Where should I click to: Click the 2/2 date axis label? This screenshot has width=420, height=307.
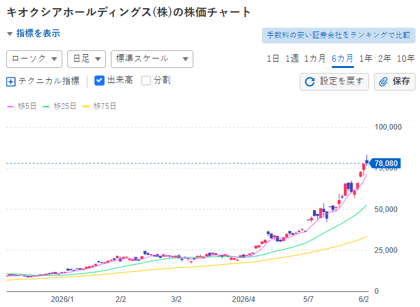(x=121, y=299)
